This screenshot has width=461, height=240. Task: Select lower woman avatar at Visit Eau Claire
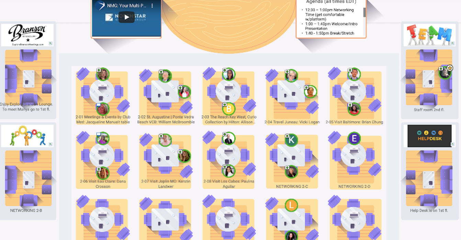(x=103, y=173)
